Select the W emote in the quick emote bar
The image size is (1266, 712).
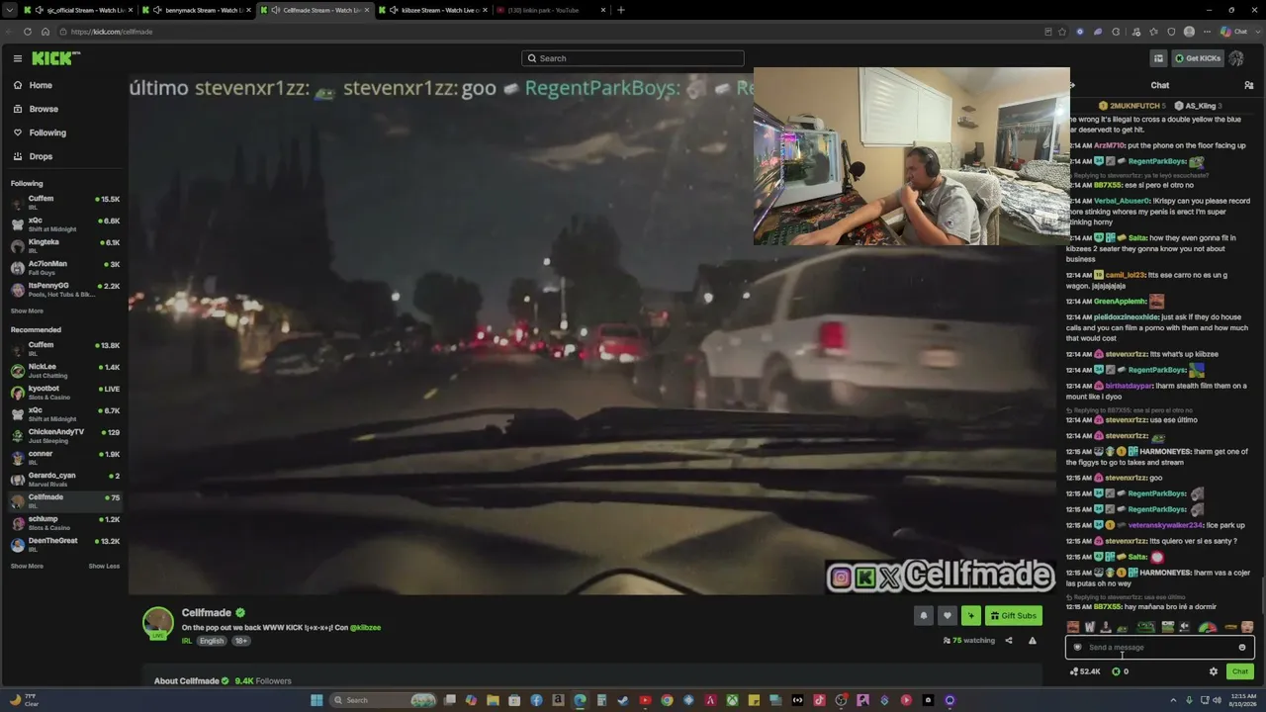click(1089, 627)
